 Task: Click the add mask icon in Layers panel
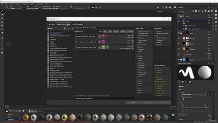[x=196, y=11]
